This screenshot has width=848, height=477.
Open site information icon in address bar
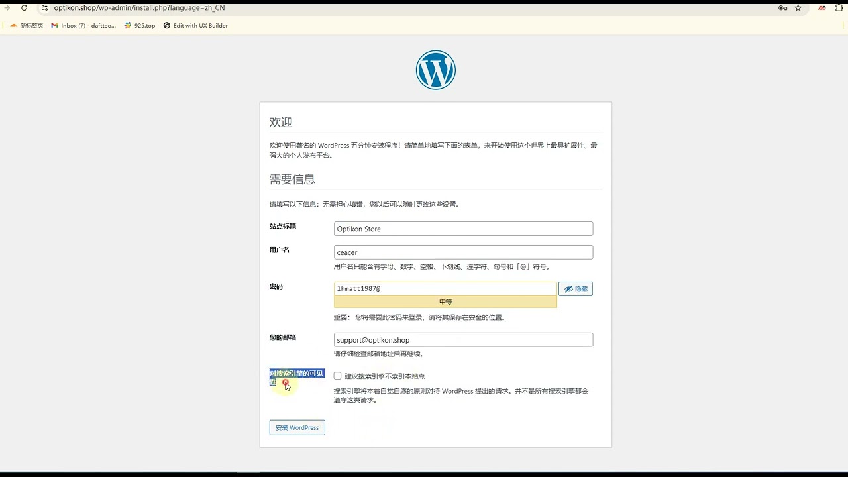point(44,8)
